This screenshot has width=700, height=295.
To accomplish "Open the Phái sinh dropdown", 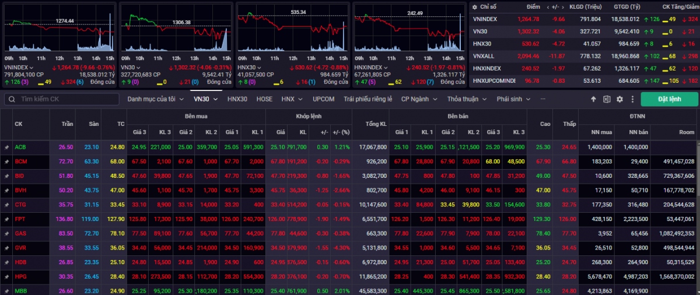I will [x=513, y=99].
